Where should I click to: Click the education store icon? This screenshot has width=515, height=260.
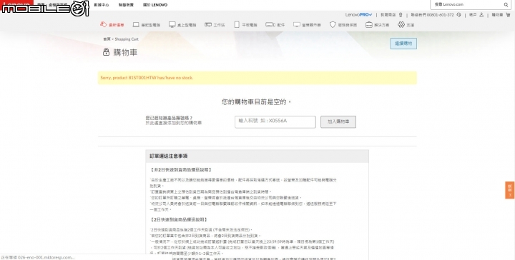(x=401, y=15)
